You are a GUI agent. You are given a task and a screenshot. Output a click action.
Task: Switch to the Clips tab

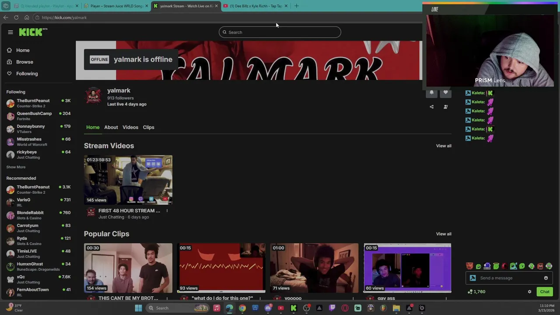(148, 127)
